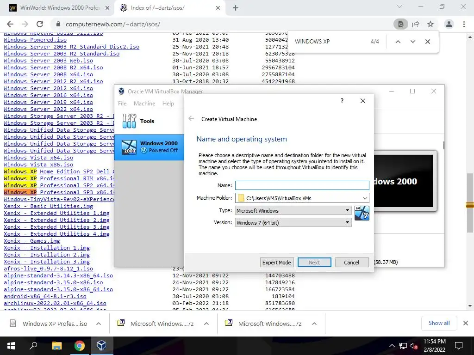Click the network tray icon
This screenshot has height=355, width=474.
coord(403,346)
